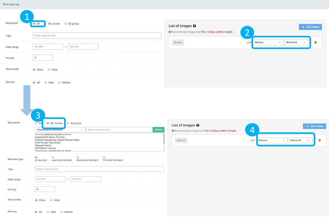
Task: Click the "Add images" button
Action: click(x=310, y=27)
